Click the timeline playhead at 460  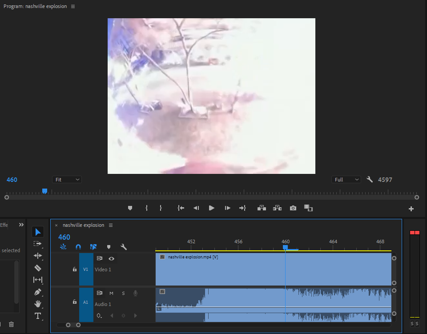285,247
